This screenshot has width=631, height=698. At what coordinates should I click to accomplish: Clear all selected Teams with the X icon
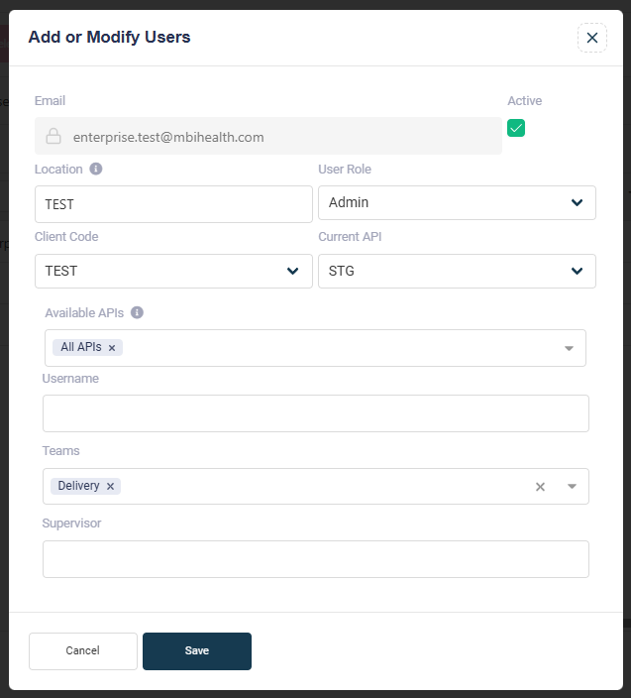(540, 487)
